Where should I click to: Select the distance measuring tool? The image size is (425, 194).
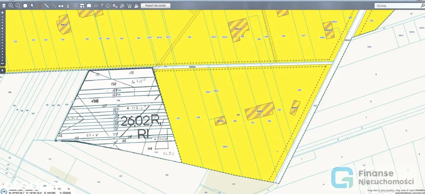(x=46, y=6)
